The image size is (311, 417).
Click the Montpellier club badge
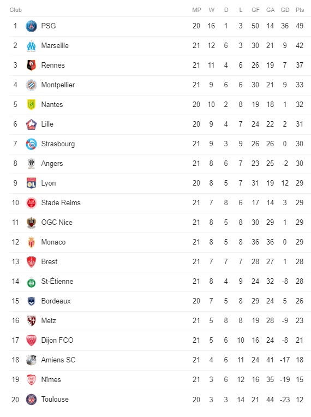point(31,85)
